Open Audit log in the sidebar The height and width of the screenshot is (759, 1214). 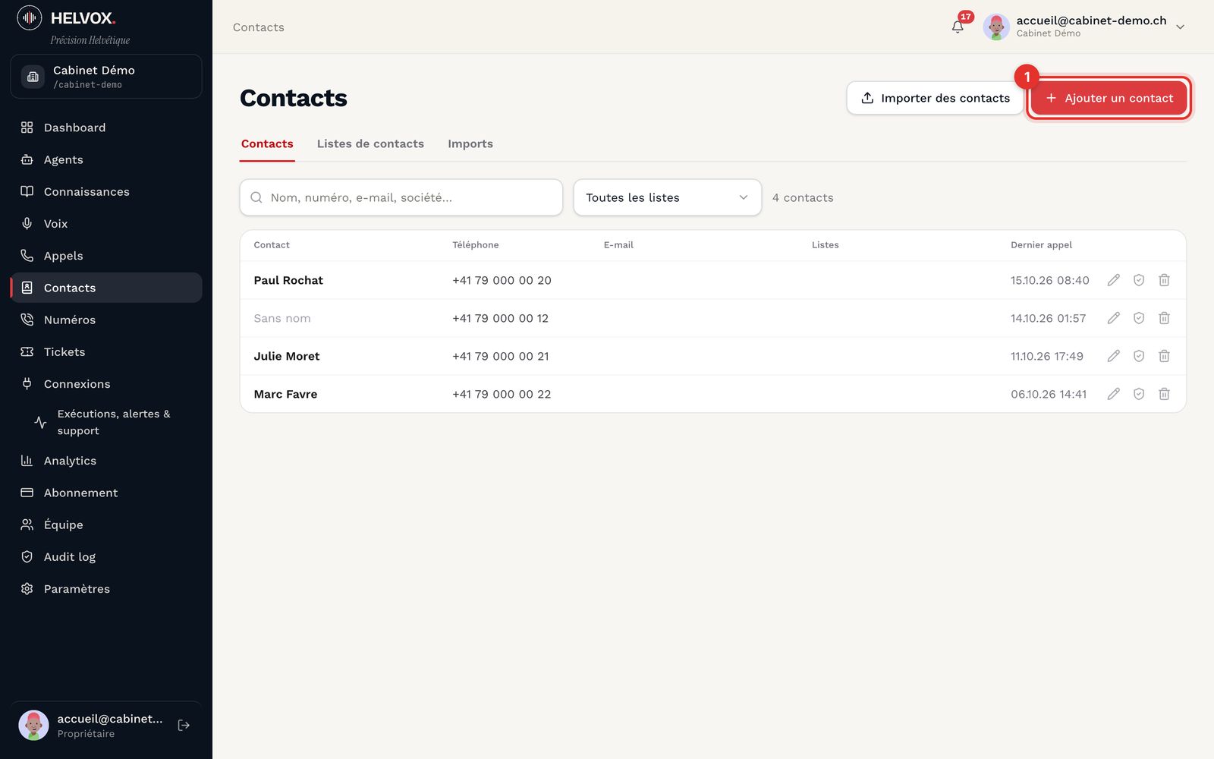tap(106, 556)
